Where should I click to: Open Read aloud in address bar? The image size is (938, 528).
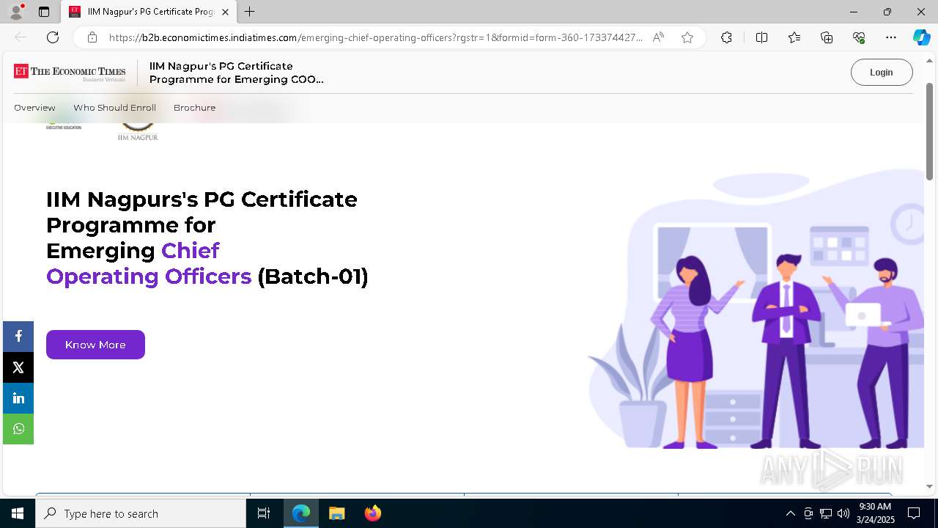(x=658, y=37)
